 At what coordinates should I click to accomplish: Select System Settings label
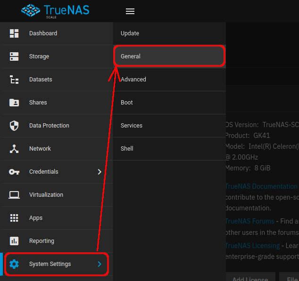point(50,264)
